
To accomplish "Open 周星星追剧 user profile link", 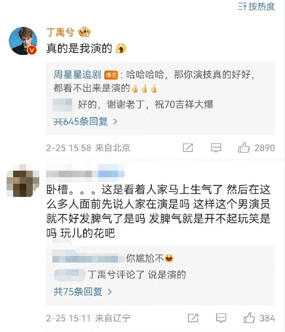I will click(77, 74).
